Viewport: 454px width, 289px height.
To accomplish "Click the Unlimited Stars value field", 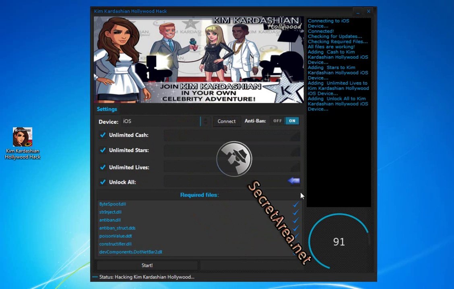I will (x=232, y=151).
